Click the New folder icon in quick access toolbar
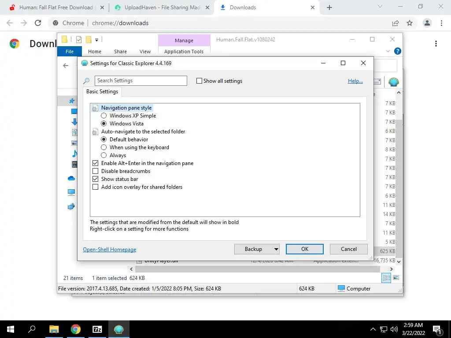This screenshot has height=338, width=451. pyautogui.click(x=89, y=40)
